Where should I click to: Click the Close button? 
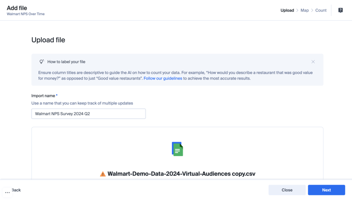[x=287, y=190]
